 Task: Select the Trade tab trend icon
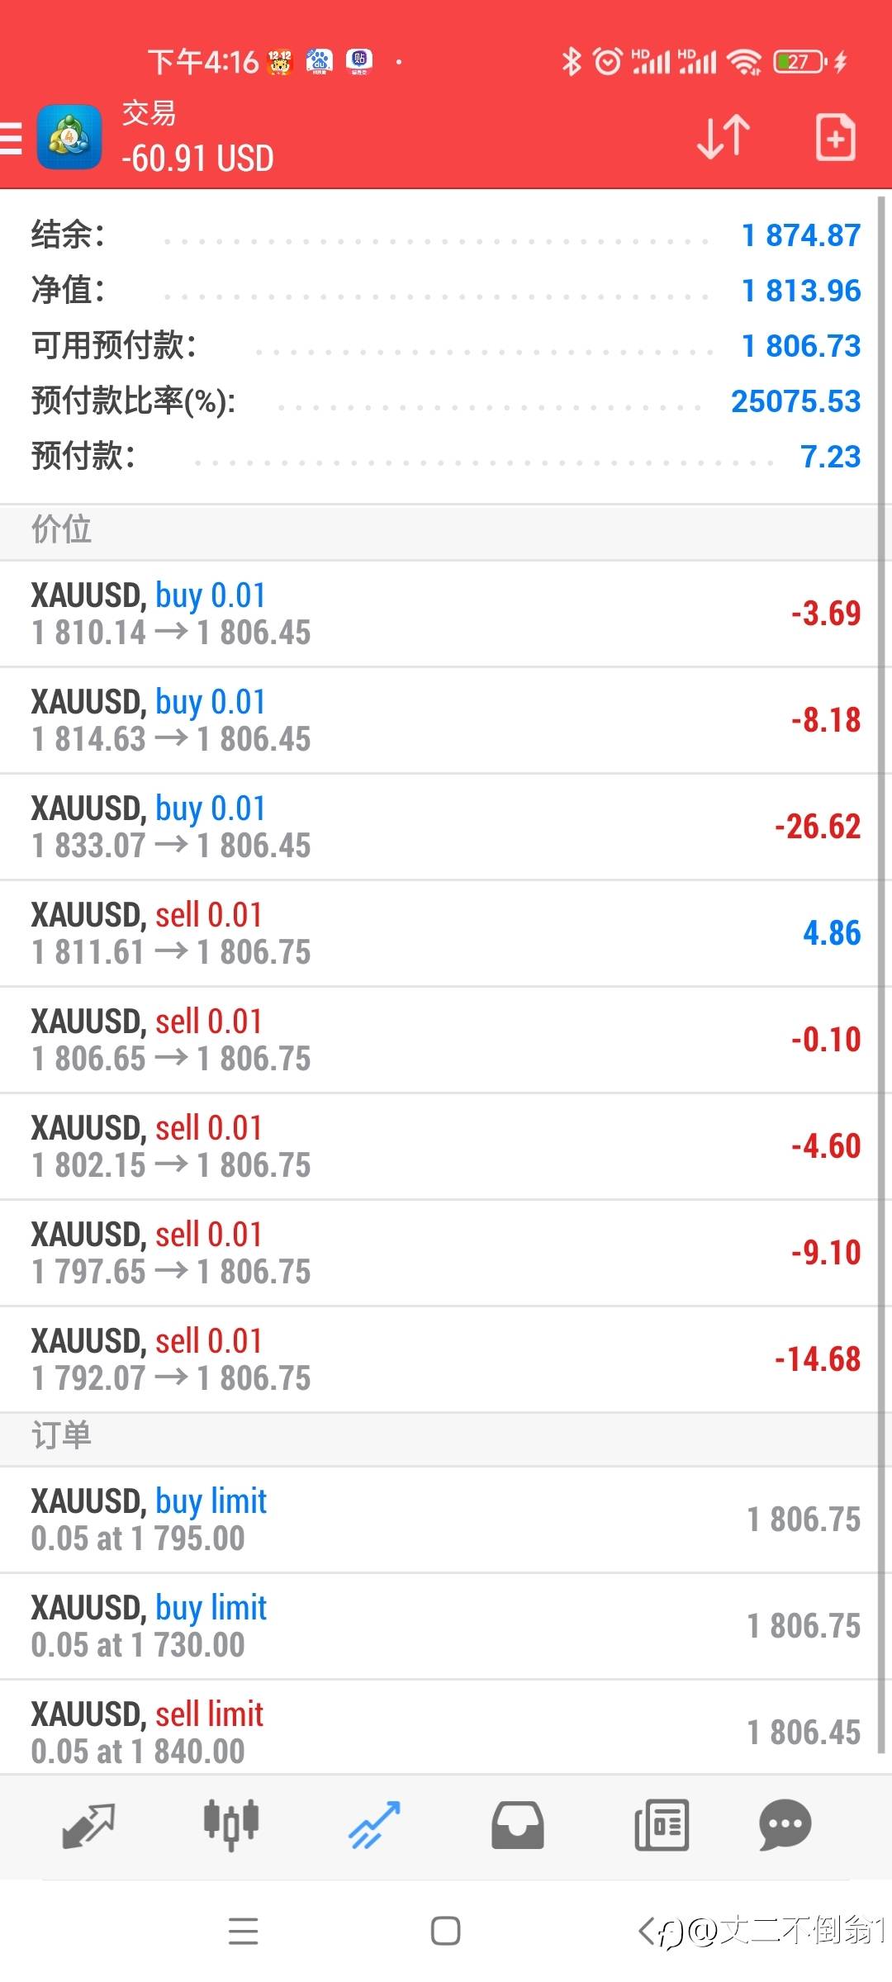pyautogui.click(x=374, y=1825)
